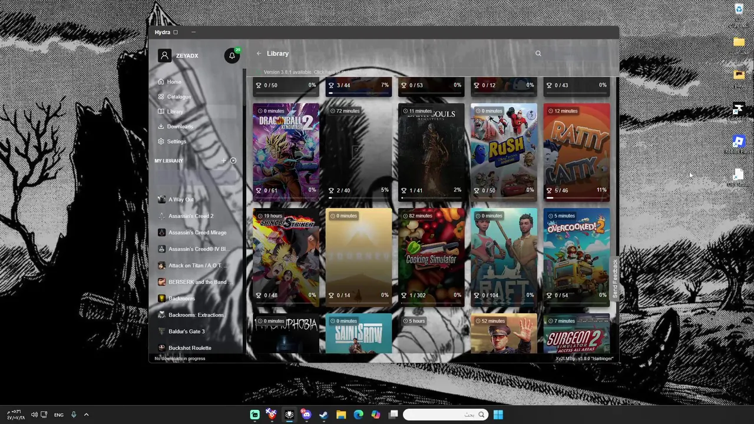The width and height of the screenshot is (754, 424).
Task: Select Library in the sidebar
Action: point(196,111)
